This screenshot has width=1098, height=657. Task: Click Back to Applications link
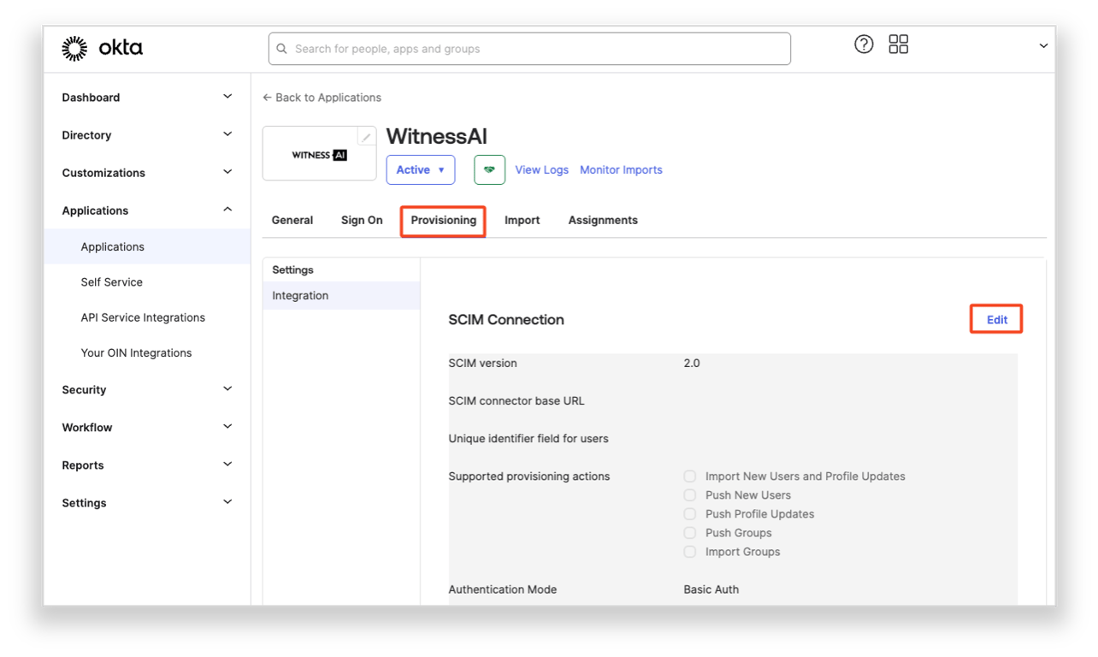(x=322, y=98)
